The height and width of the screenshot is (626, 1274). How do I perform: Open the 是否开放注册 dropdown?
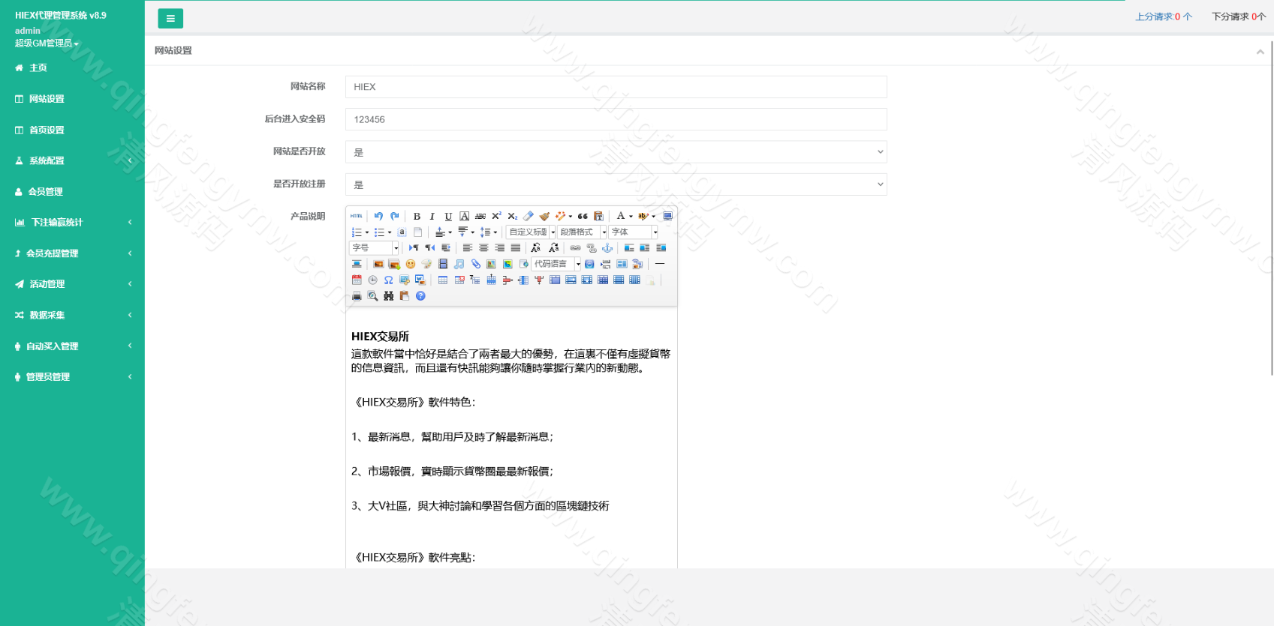tap(616, 184)
